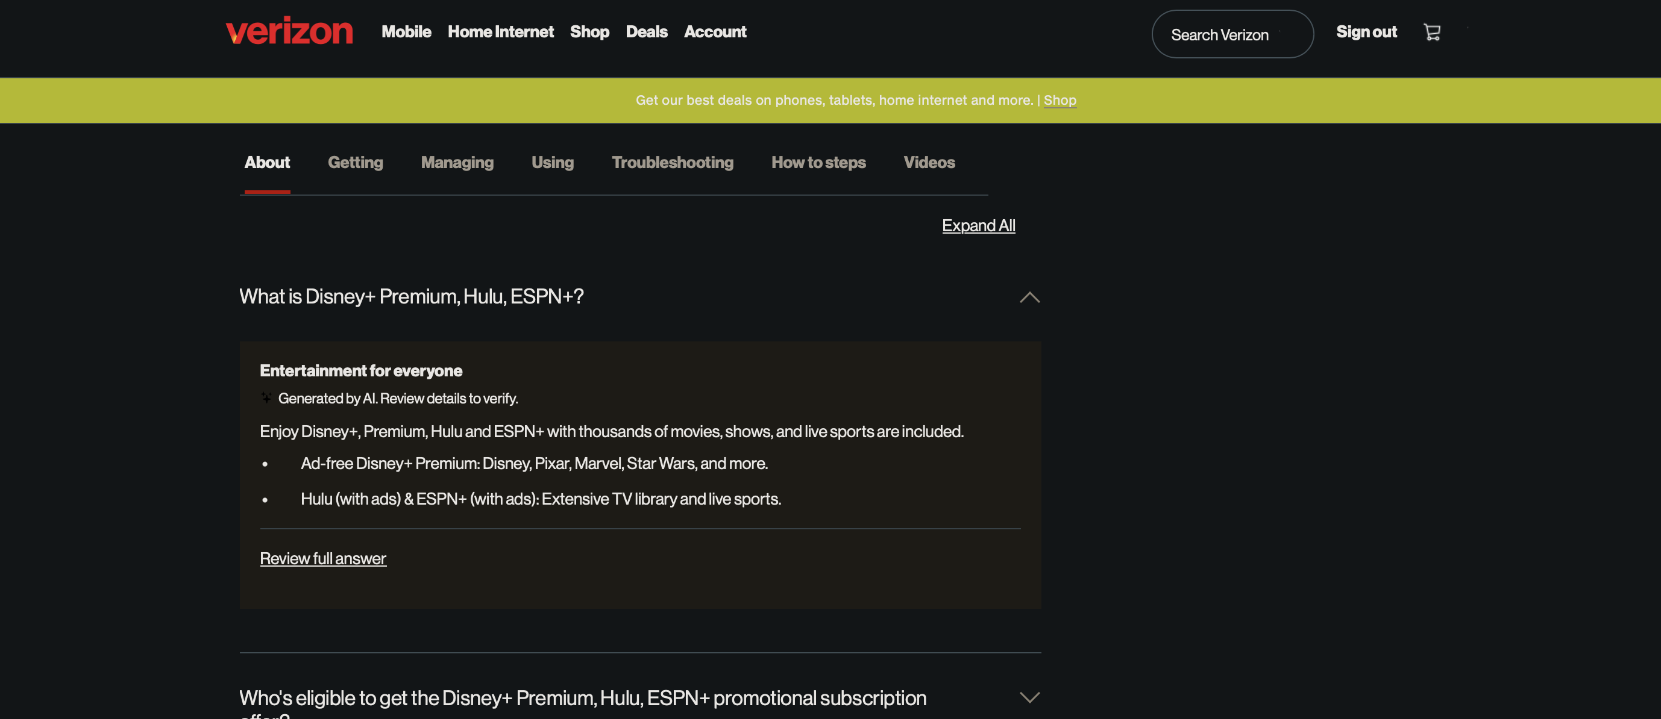This screenshot has width=1661, height=719.
Task: Click the Hulu (with ads) & ESPN+ bullet text
Action: point(541,499)
